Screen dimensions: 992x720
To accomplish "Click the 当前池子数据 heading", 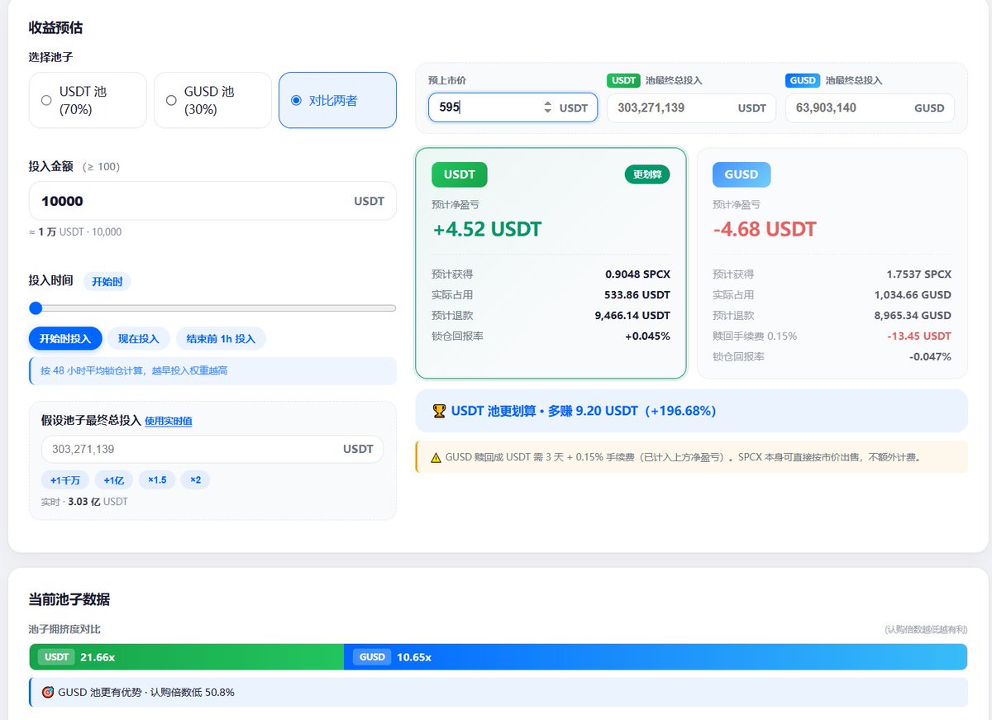I will tap(69, 600).
